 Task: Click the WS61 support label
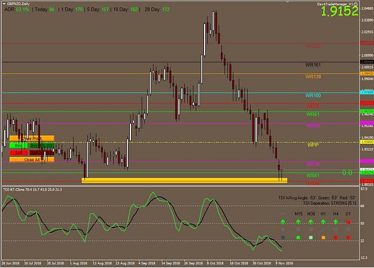(x=313, y=175)
